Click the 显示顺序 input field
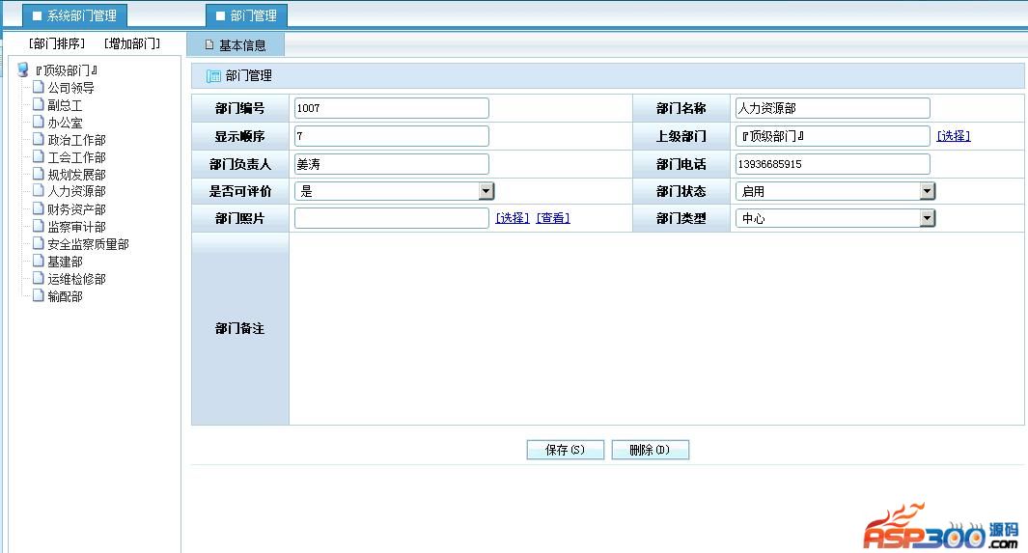Image resolution: width=1028 pixels, height=553 pixels. click(x=391, y=136)
